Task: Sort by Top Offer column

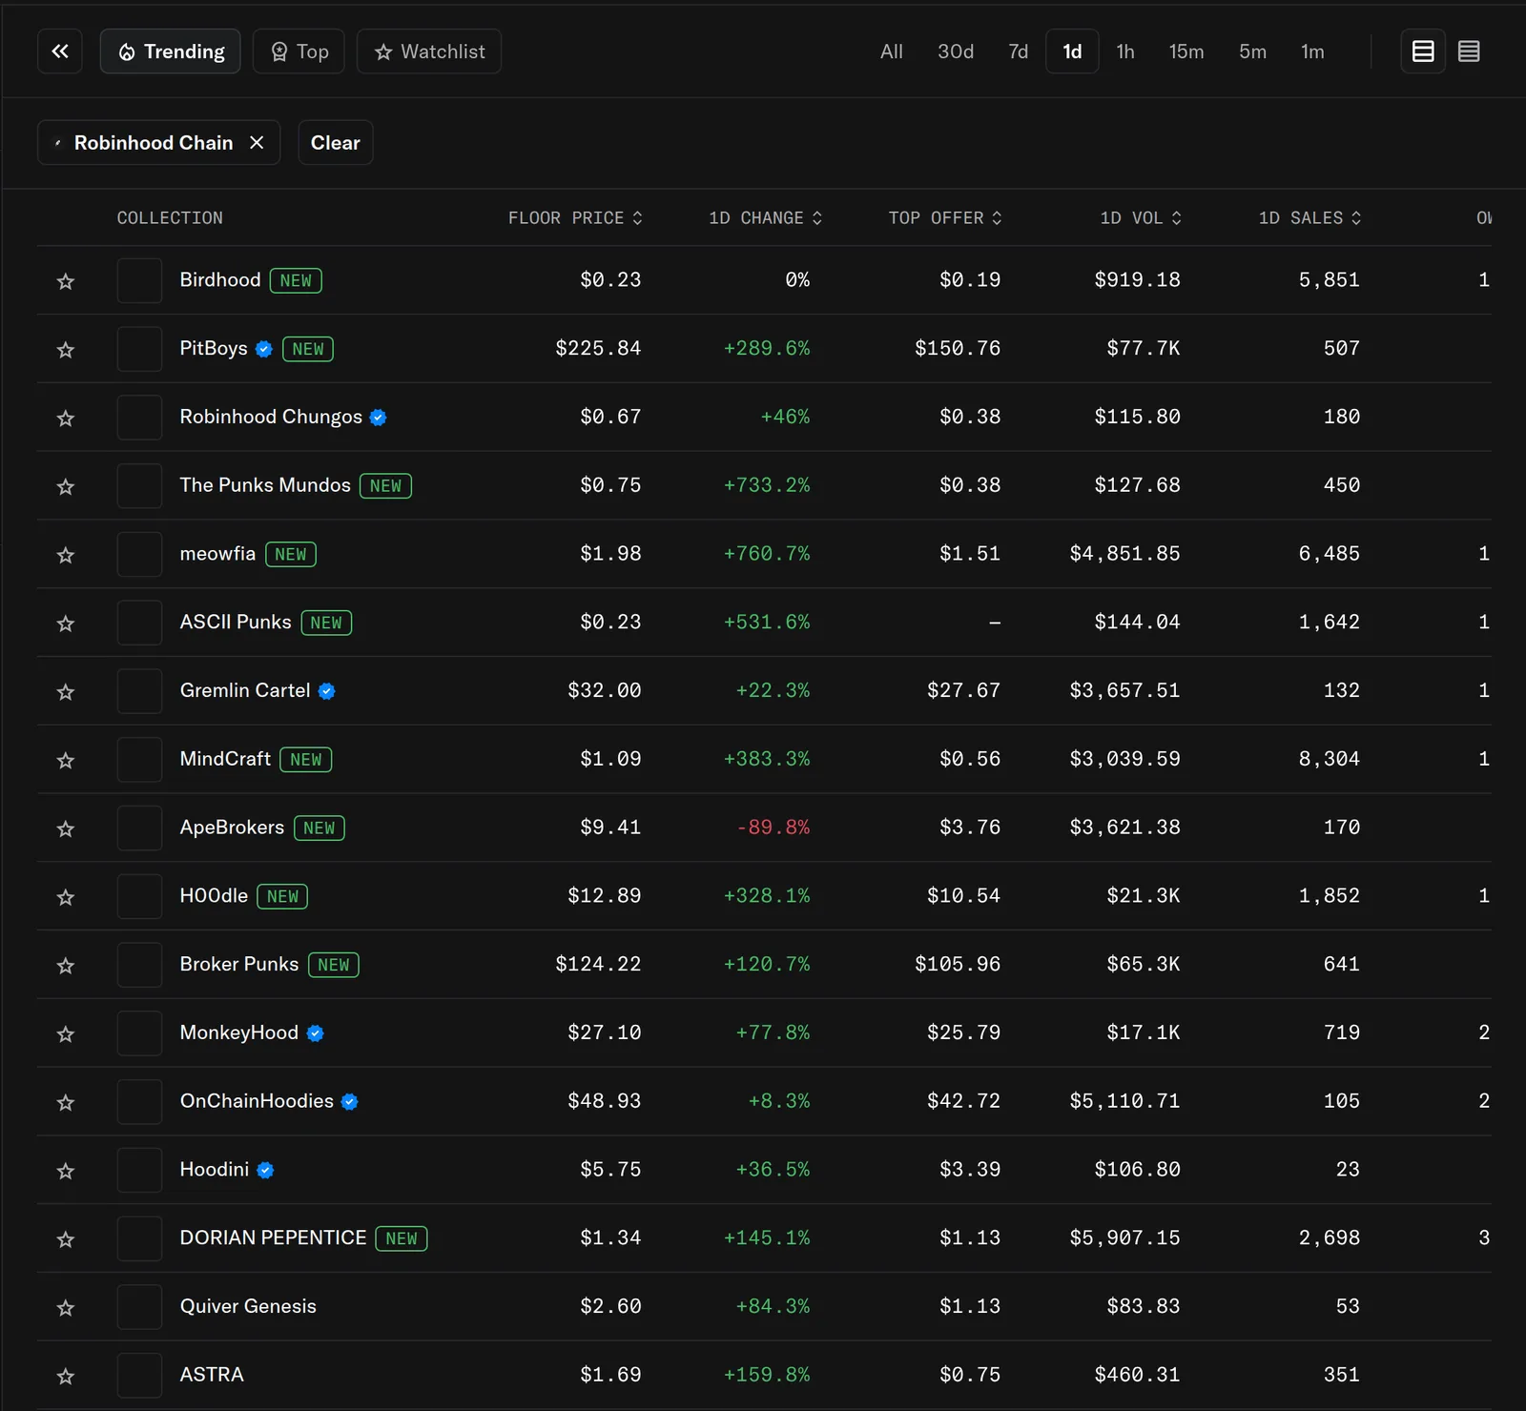Action: click(x=945, y=218)
